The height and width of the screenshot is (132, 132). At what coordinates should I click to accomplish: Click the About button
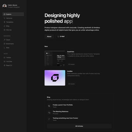click(x=49, y=37)
